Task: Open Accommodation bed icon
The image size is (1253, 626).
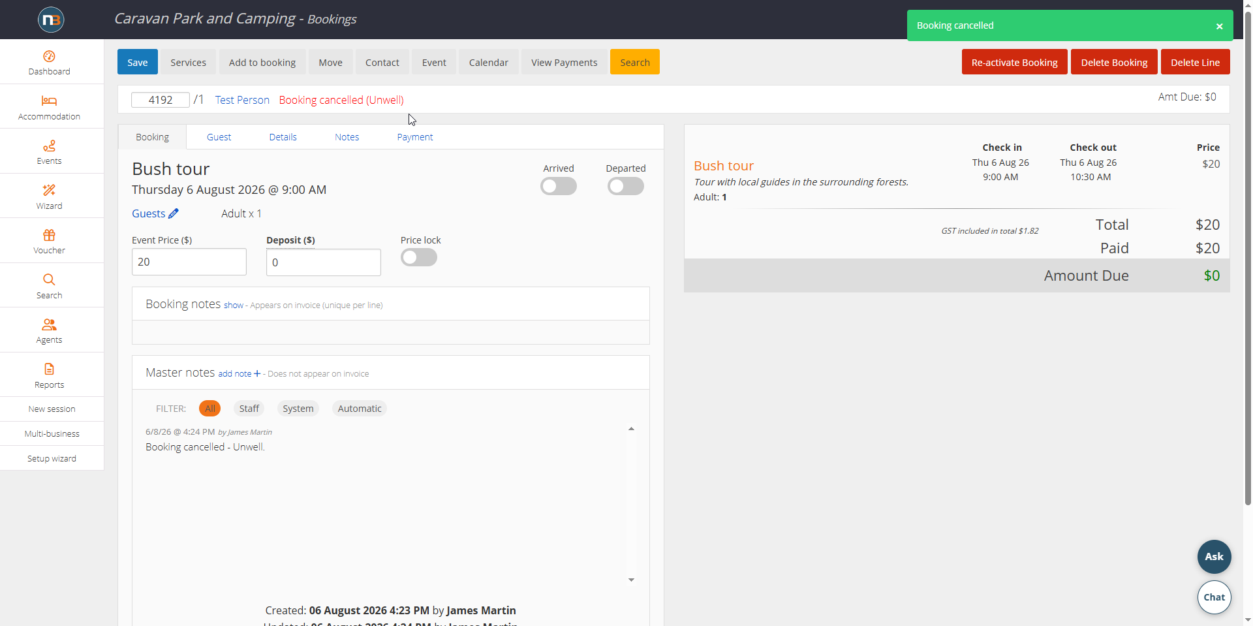Action: click(49, 101)
